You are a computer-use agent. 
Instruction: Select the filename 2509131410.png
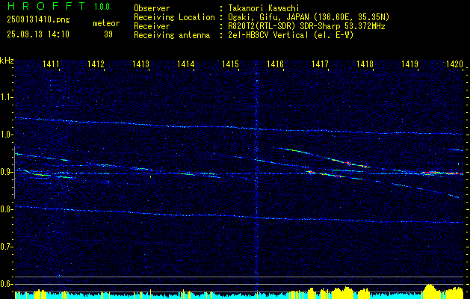click(38, 20)
